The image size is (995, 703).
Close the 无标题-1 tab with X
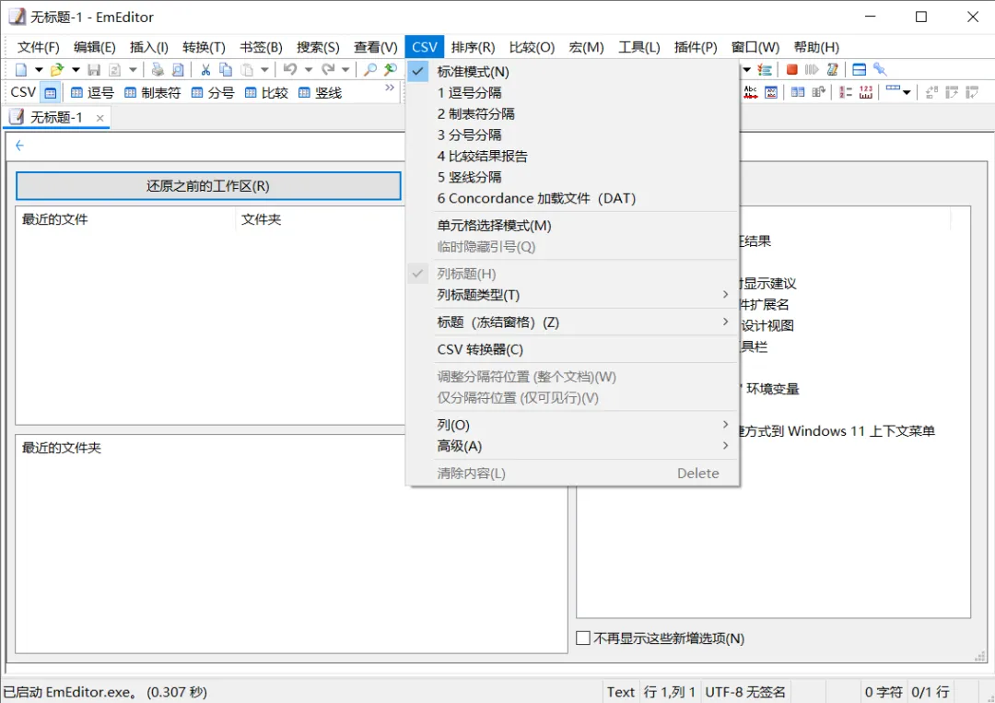tap(99, 118)
